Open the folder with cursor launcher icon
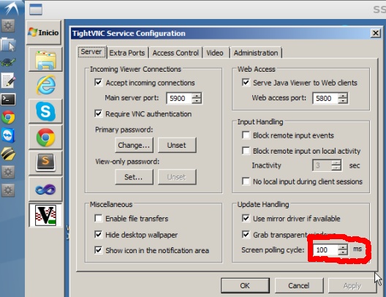 [x=8, y=45]
